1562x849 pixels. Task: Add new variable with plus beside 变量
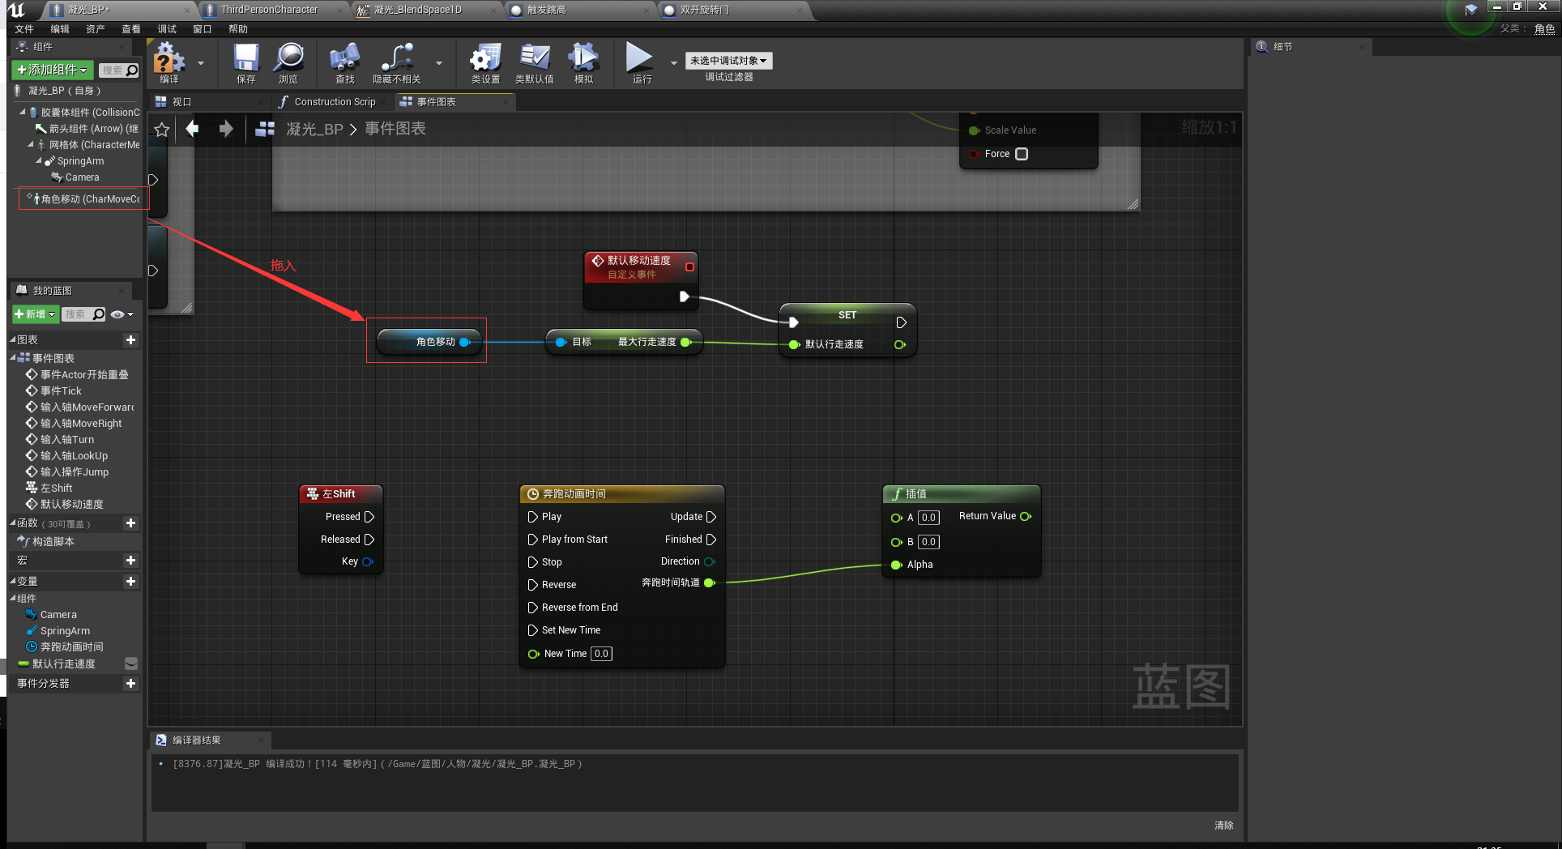pyautogui.click(x=130, y=582)
